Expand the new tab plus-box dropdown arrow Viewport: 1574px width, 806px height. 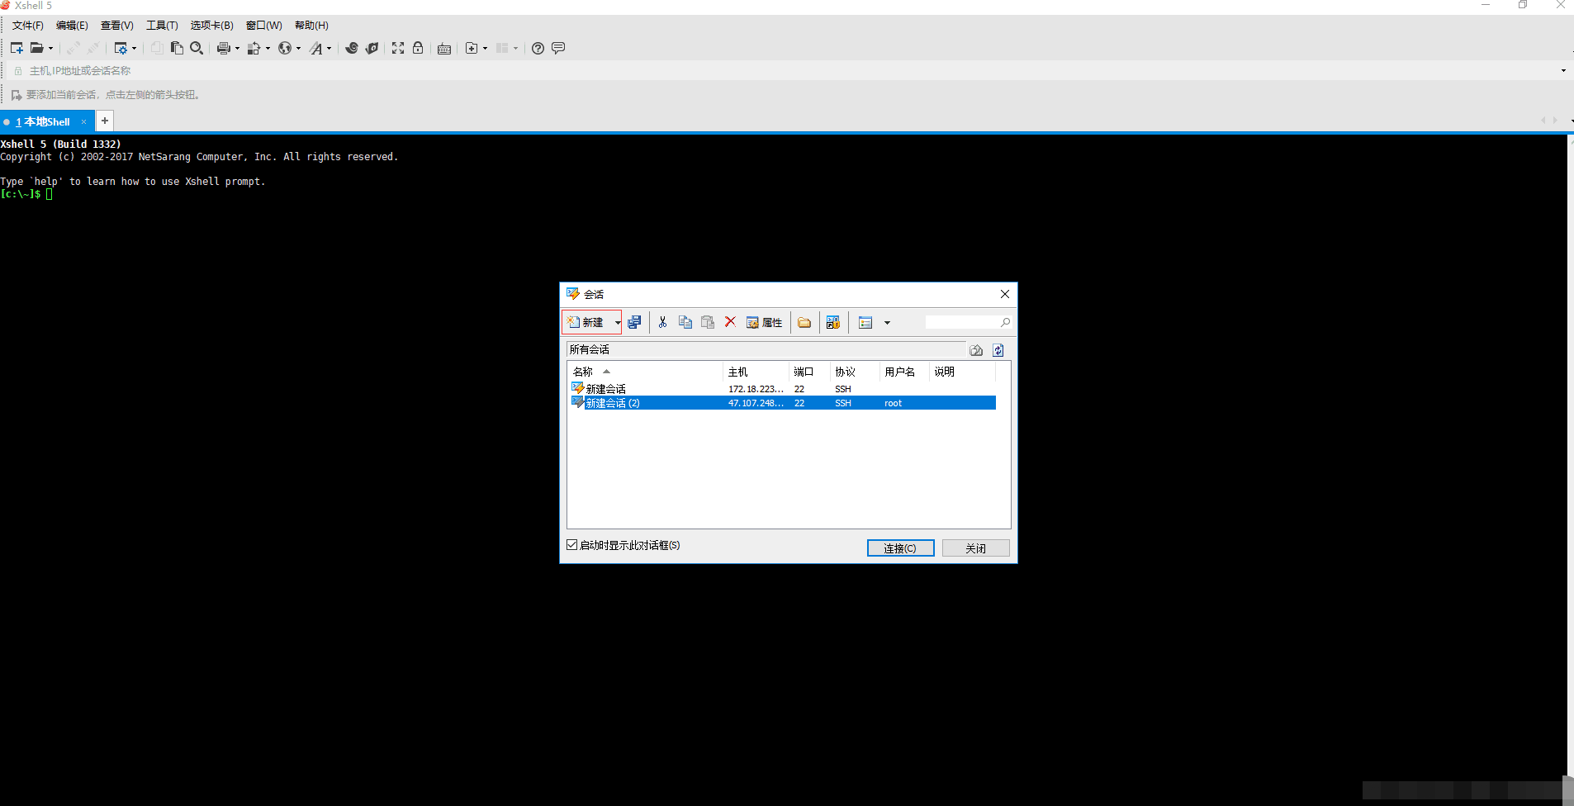tap(485, 48)
